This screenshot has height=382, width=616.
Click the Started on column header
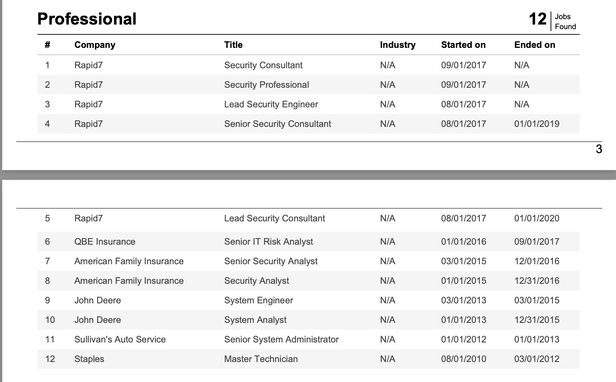[463, 45]
